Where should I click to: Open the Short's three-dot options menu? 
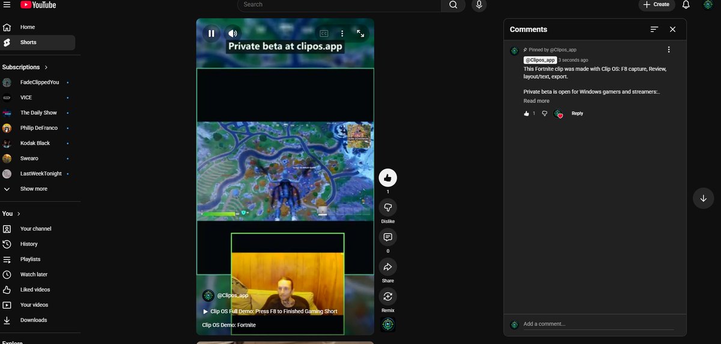[342, 34]
